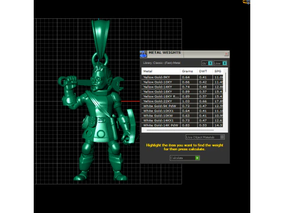Image resolution: width=284 pixels, height=213 pixels.
Task: Select the Yellow Gold:22KY row
Action: click(182, 101)
